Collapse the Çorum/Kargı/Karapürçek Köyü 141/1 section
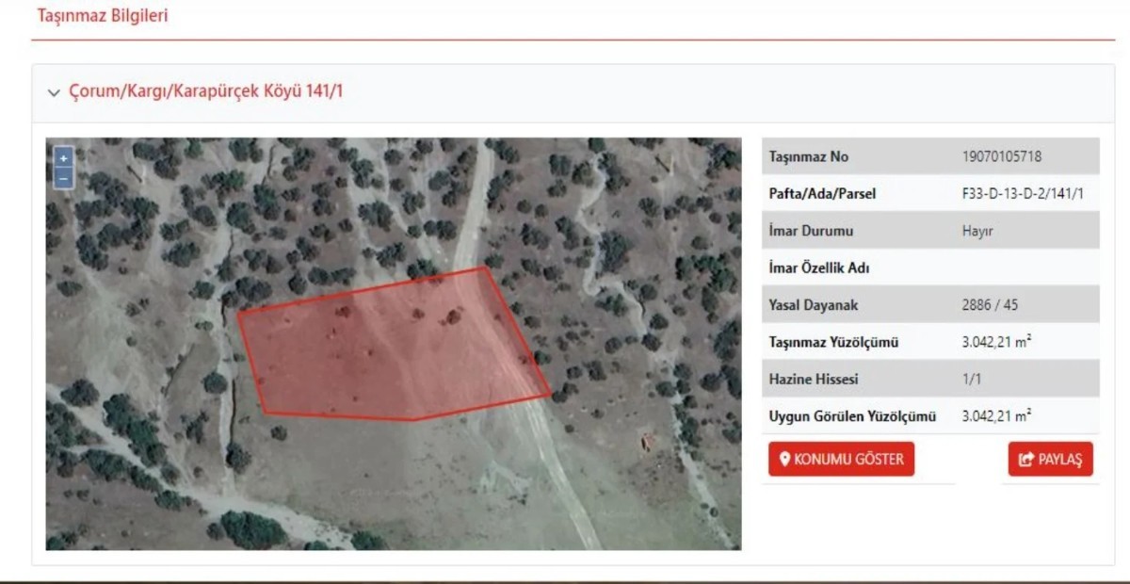Screen dimensions: 1130x584 (x=54, y=93)
